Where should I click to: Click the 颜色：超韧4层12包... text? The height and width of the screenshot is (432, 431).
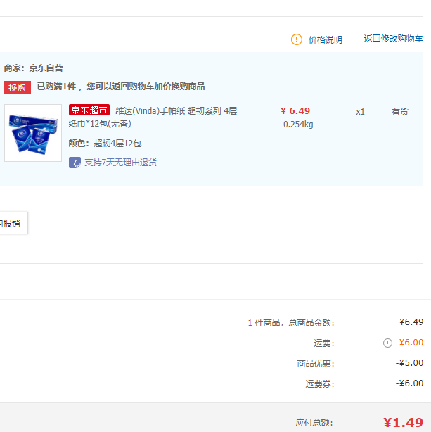[x=108, y=144]
